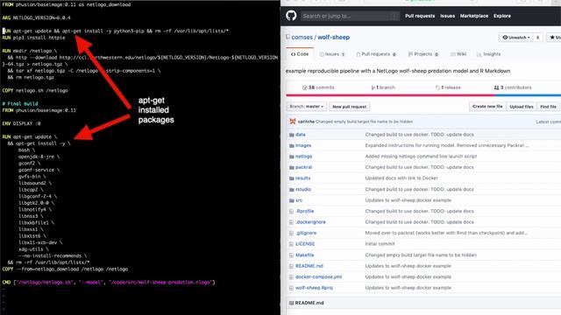This screenshot has height=315, width=561.
Task: Click the folder icon for data
Action: click(292, 135)
